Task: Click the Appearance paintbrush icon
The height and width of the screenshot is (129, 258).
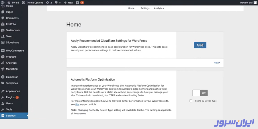Action: pyautogui.click(x=3, y=91)
